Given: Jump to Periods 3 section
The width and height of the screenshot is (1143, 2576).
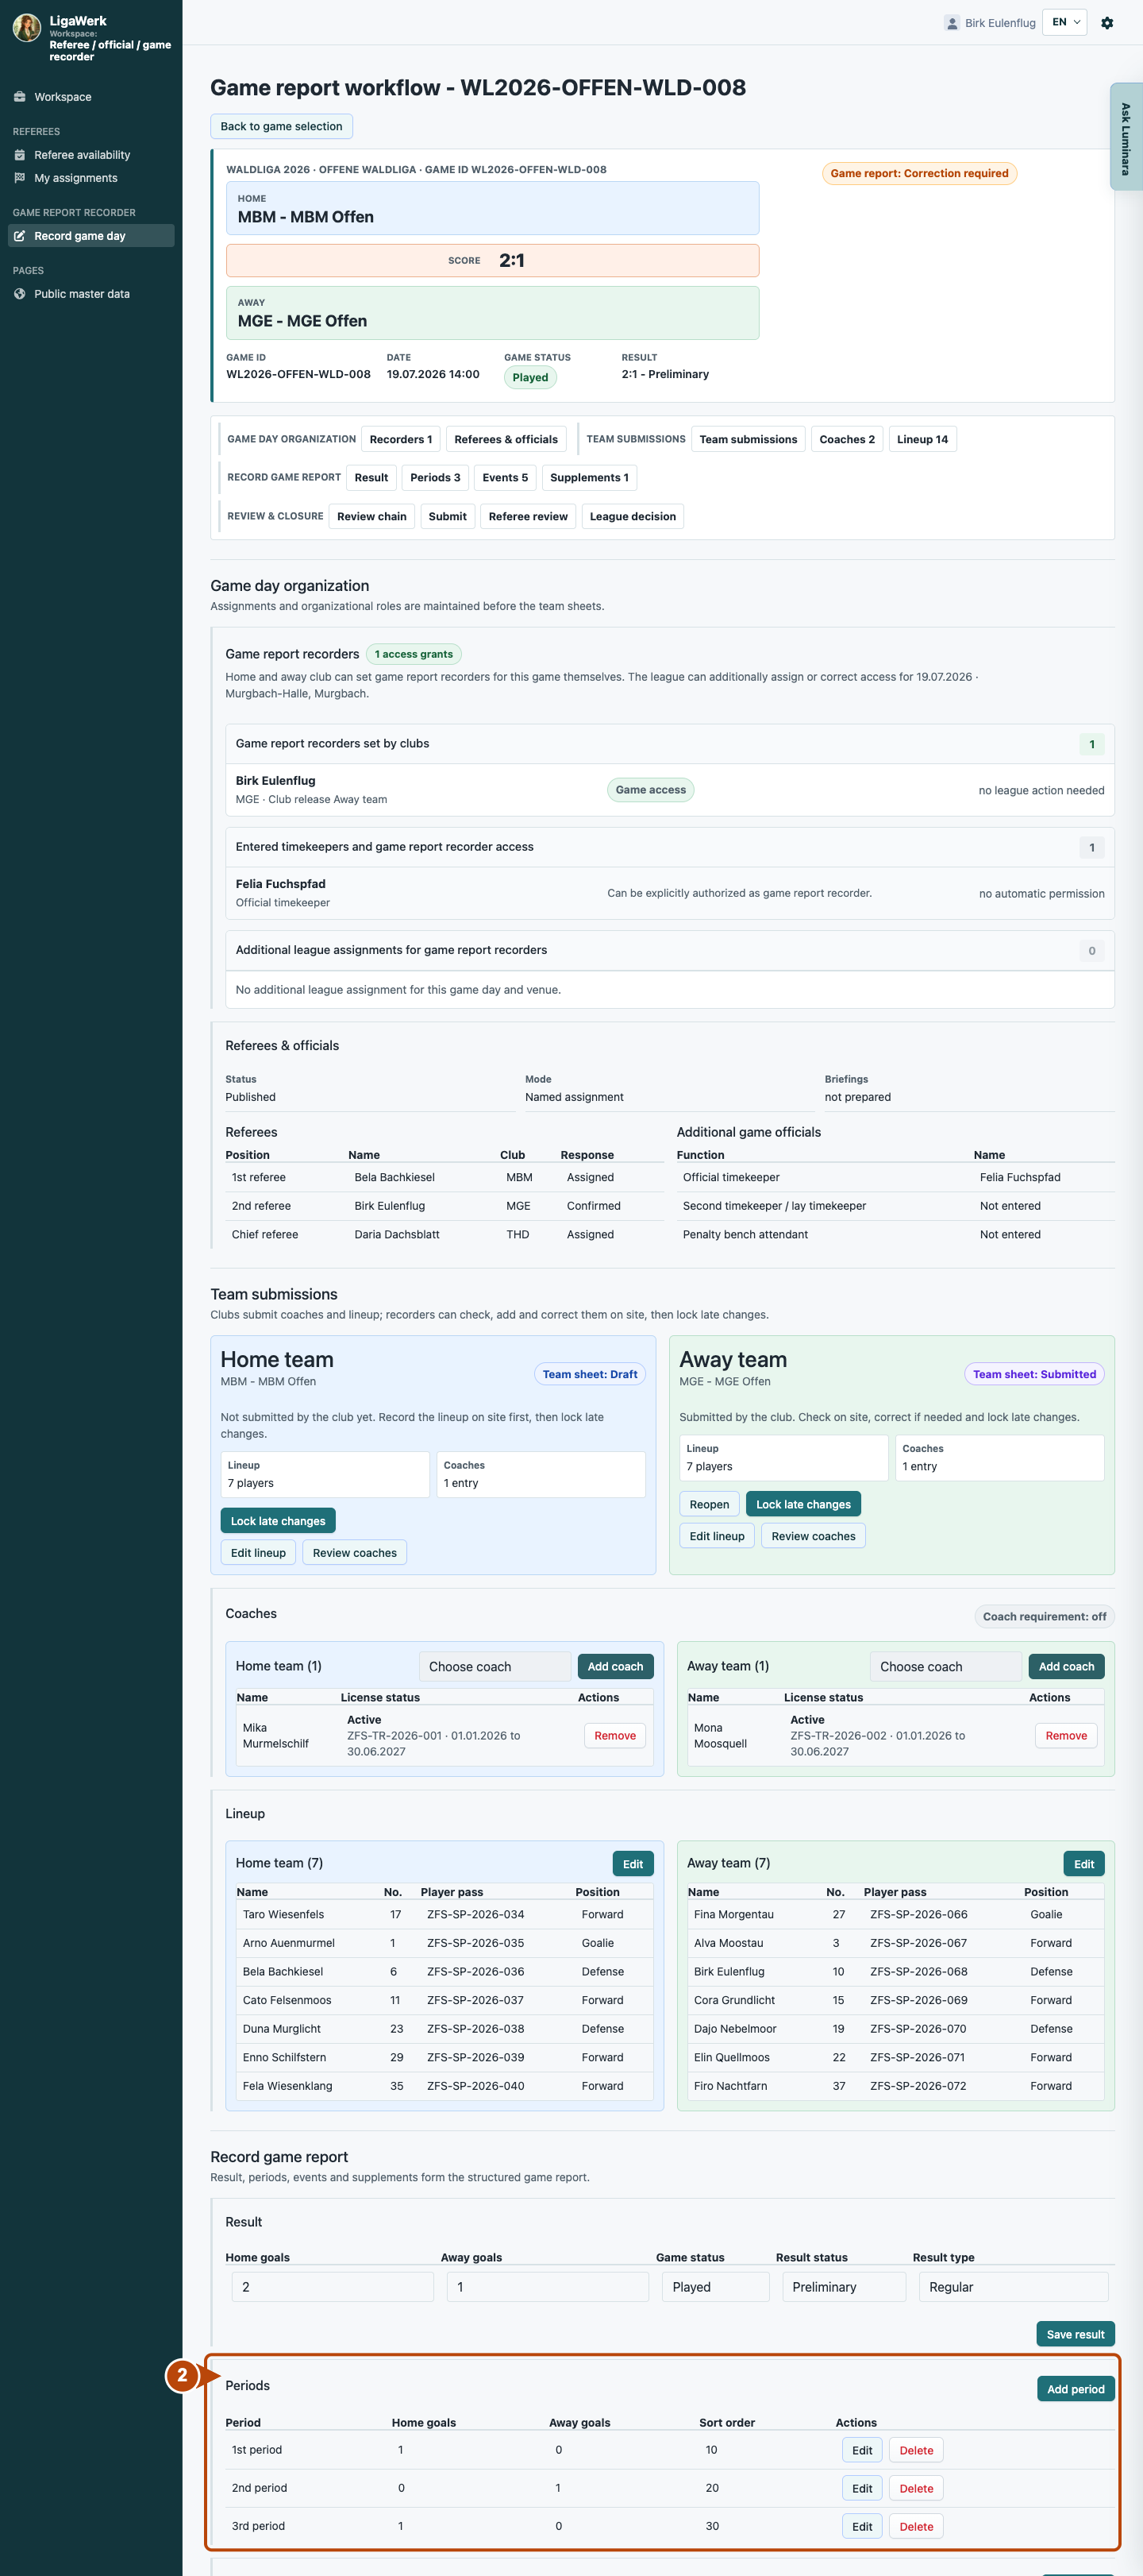Looking at the screenshot, I should [435, 477].
